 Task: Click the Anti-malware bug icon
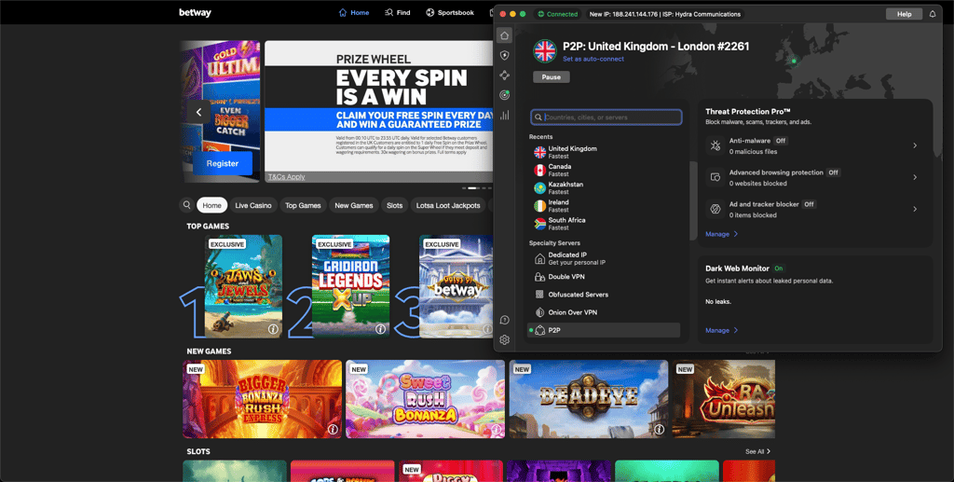tap(715, 145)
